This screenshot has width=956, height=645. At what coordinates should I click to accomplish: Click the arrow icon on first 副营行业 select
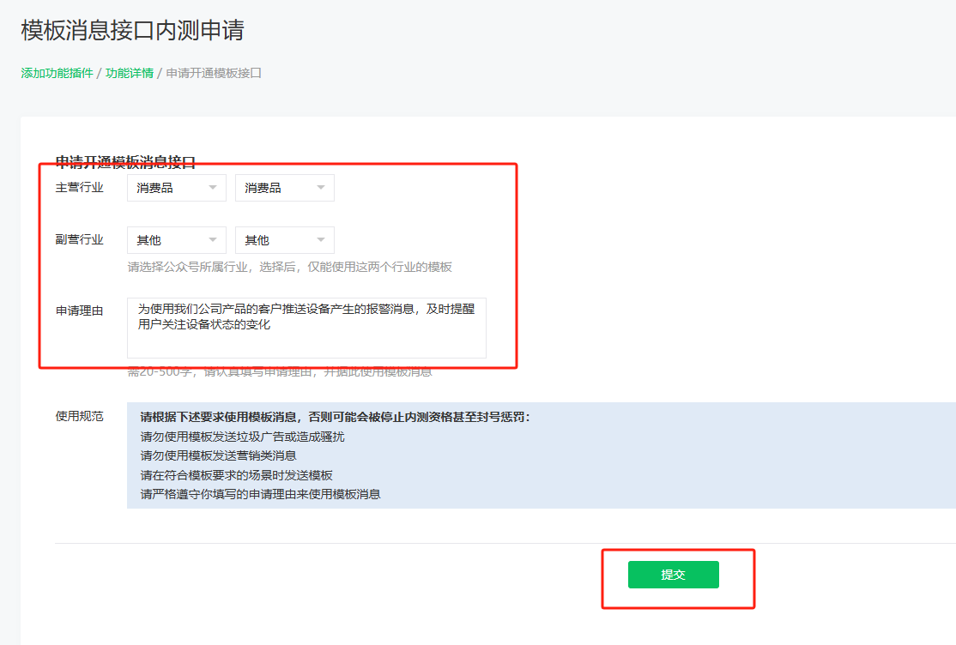(213, 240)
